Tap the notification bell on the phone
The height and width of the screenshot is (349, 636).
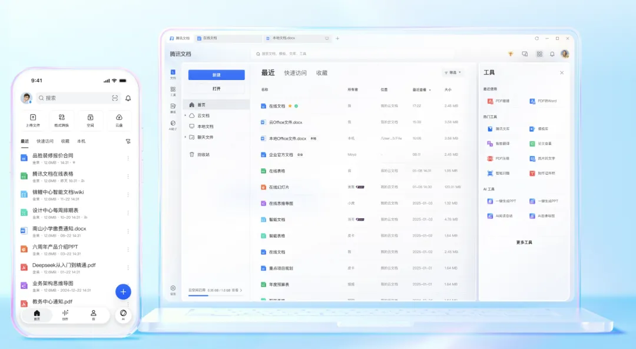pos(128,98)
